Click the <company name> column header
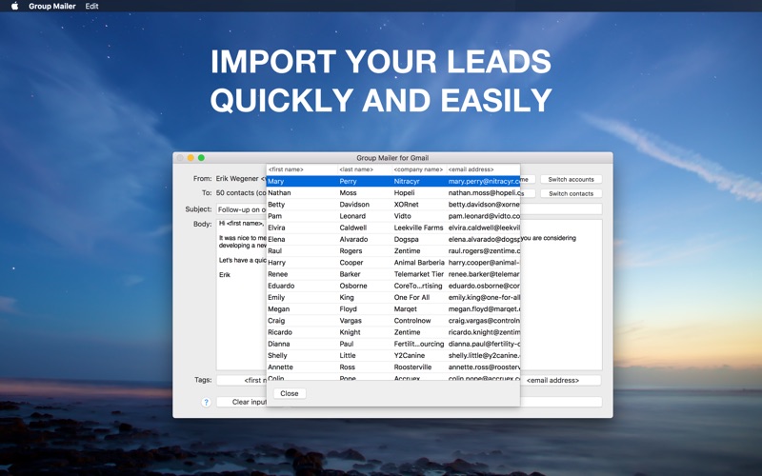Screen dimensions: 762x476 tap(418, 169)
